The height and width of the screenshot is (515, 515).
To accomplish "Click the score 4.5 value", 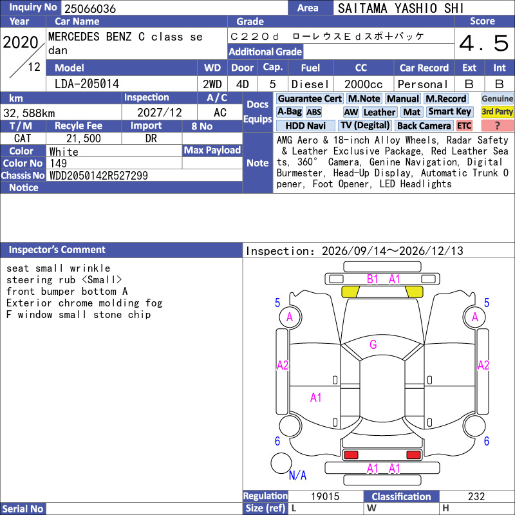I will click(x=484, y=43).
